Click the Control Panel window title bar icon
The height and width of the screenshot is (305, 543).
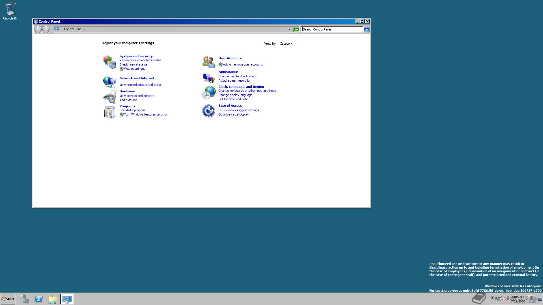tap(36, 21)
